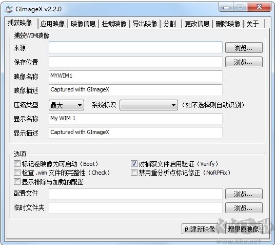Open the 删除映像 tab
This screenshot has width=275, height=245.
228,24
